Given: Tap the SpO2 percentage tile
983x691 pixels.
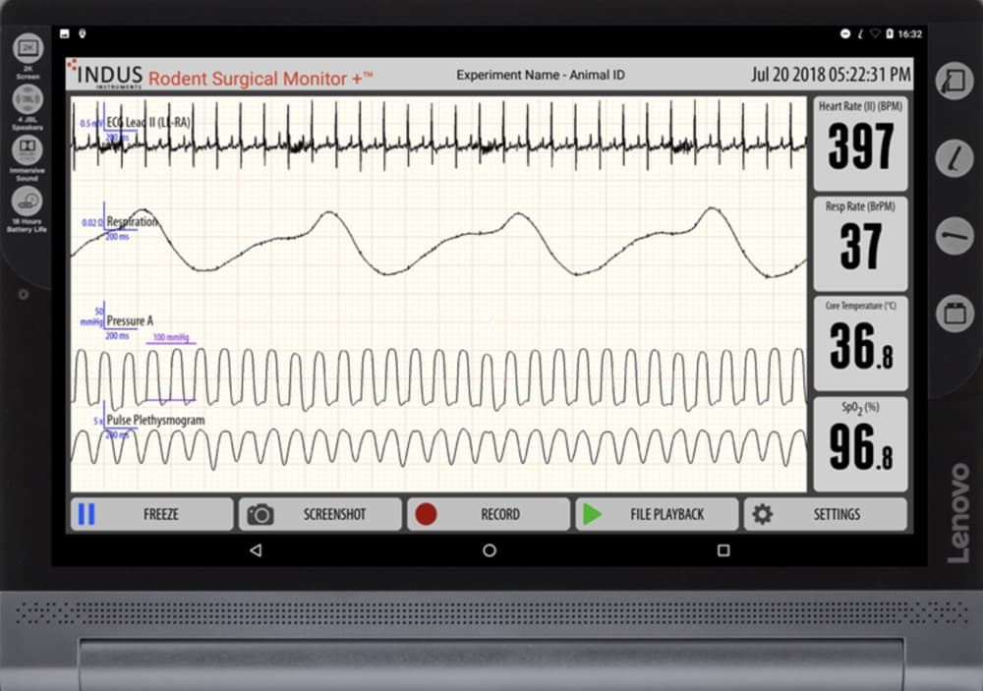Looking at the screenshot, I should 860,442.
